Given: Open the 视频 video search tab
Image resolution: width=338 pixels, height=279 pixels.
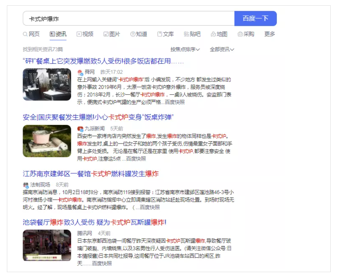Looking at the screenshot, I should tap(85, 34).
